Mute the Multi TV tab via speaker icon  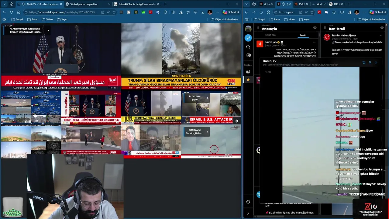pos(24,4)
